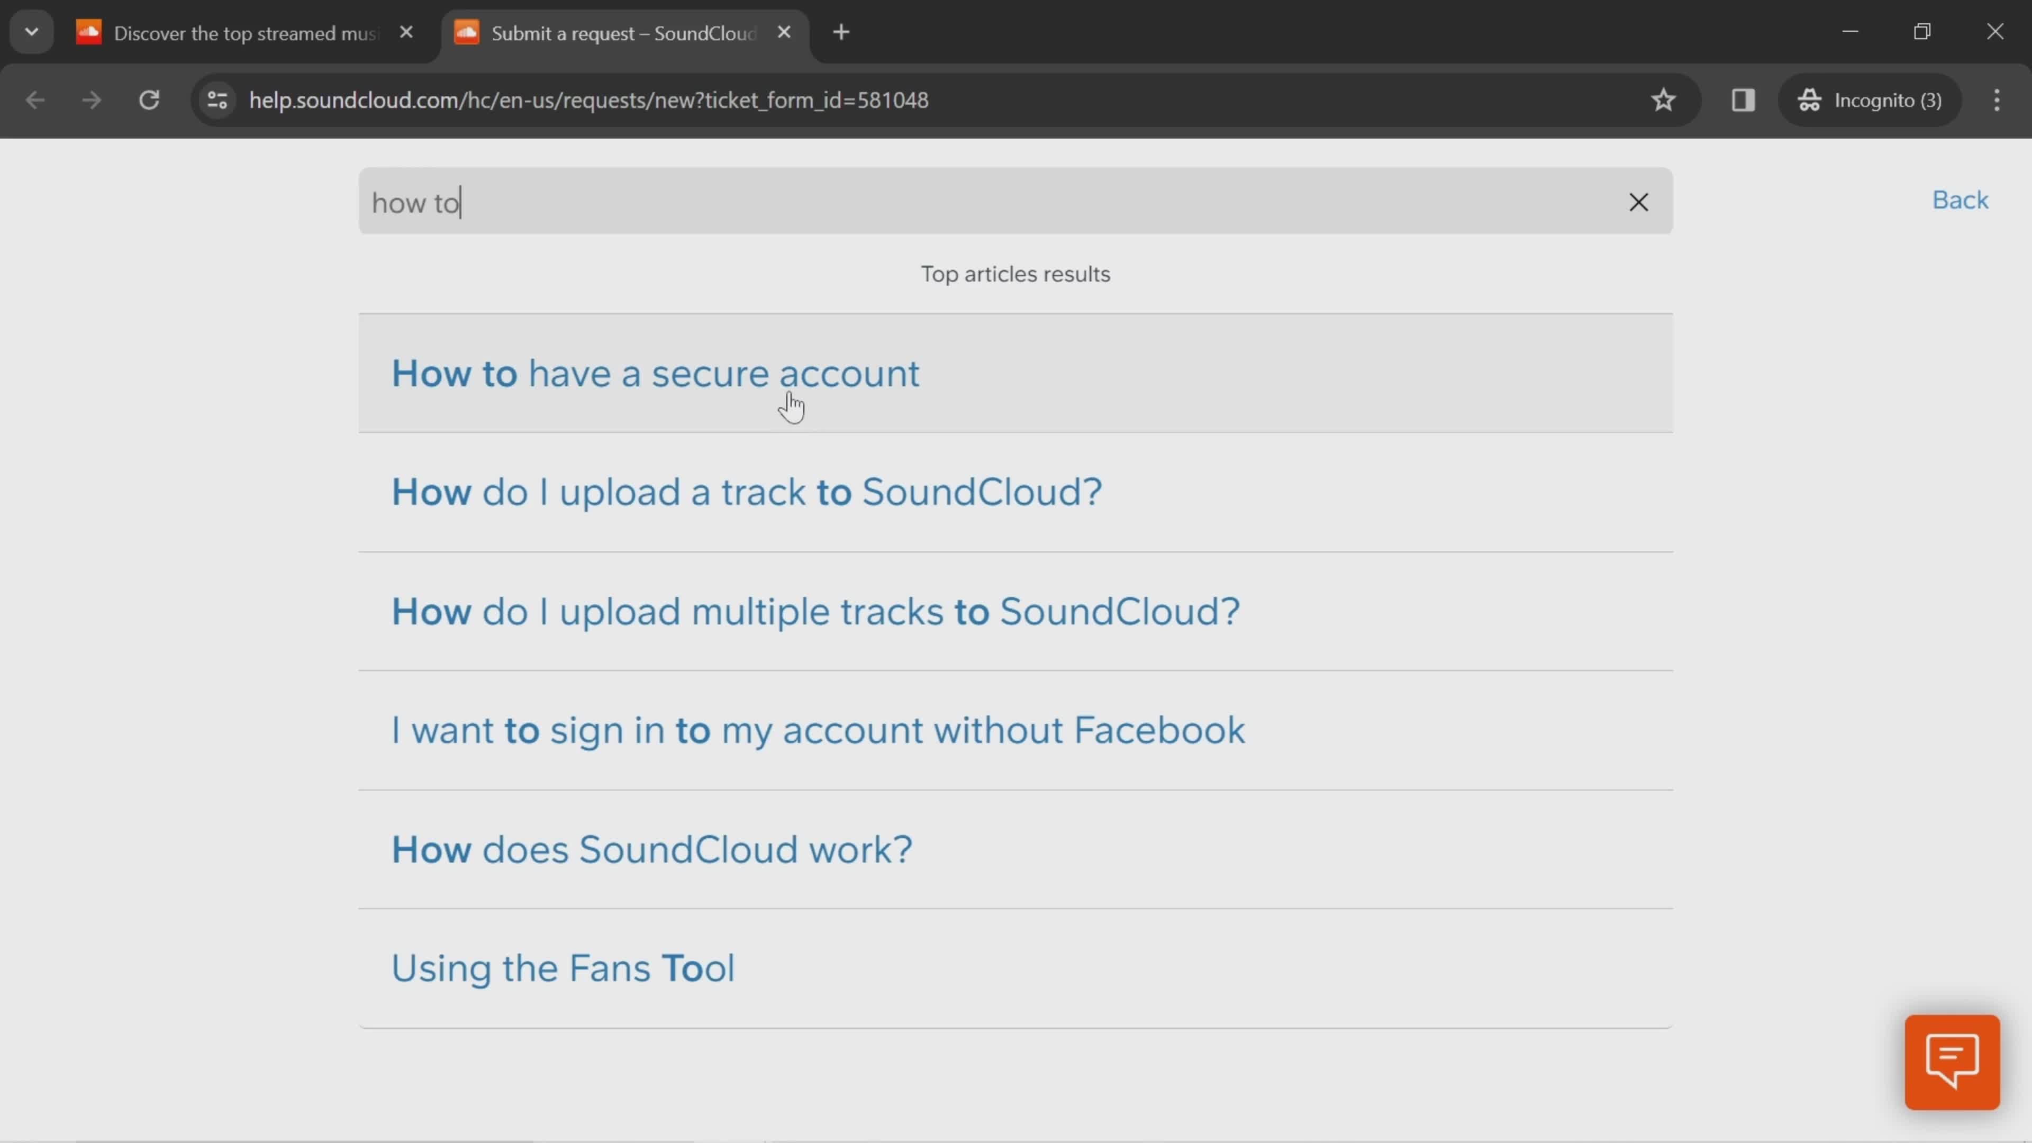Open the Chrome three-dot menu

pos(1997,100)
